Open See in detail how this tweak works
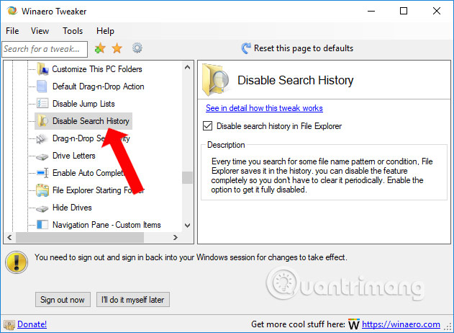The image size is (454, 333). (264, 108)
